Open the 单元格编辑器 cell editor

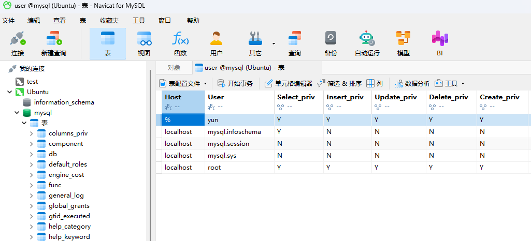288,83
